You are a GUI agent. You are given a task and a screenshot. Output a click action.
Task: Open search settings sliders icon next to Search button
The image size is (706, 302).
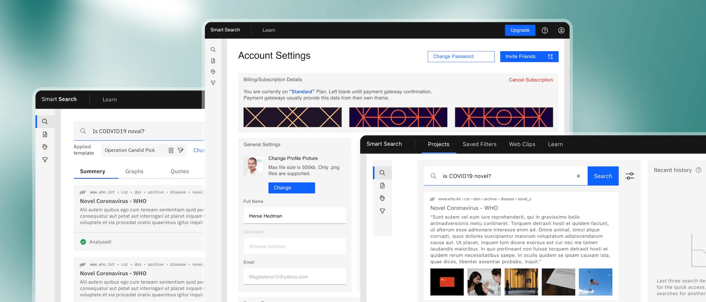coord(630,176)
